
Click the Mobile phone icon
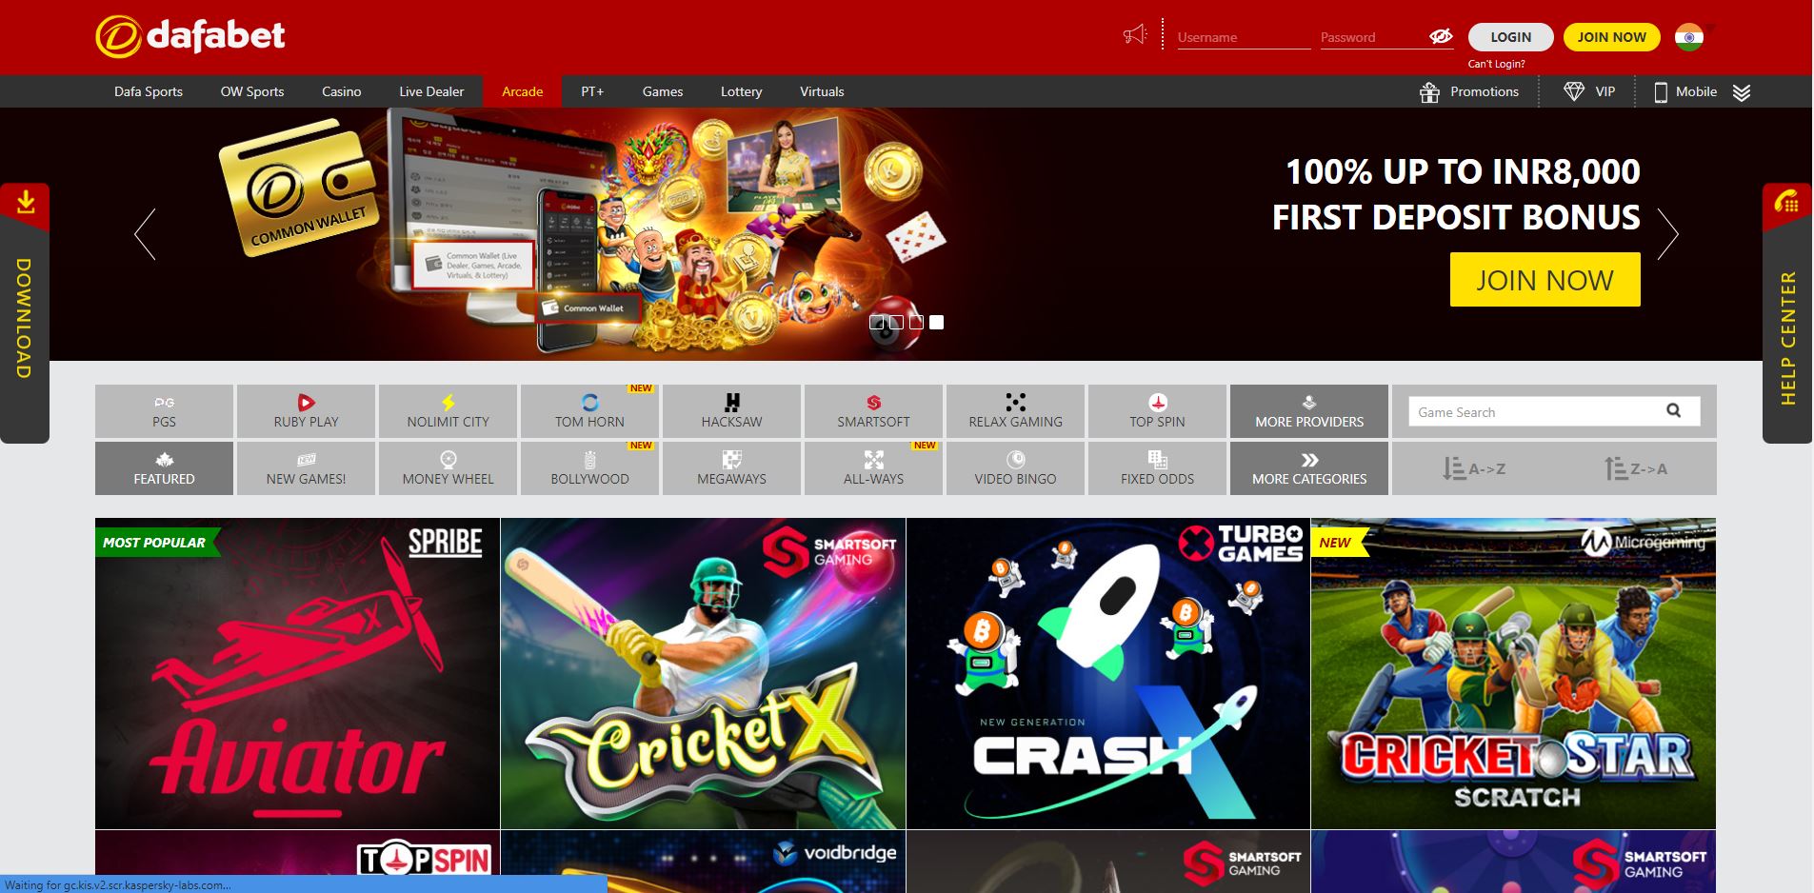pos(1661,92)
